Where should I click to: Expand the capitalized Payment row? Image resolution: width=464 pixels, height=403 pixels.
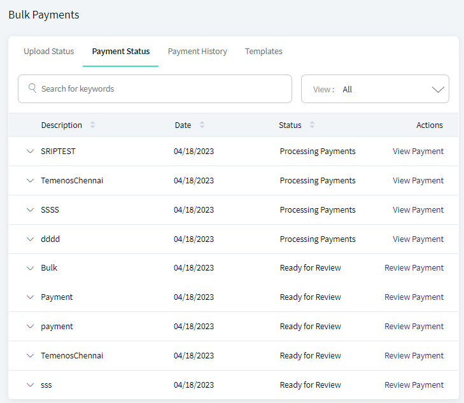click(30, 297)
